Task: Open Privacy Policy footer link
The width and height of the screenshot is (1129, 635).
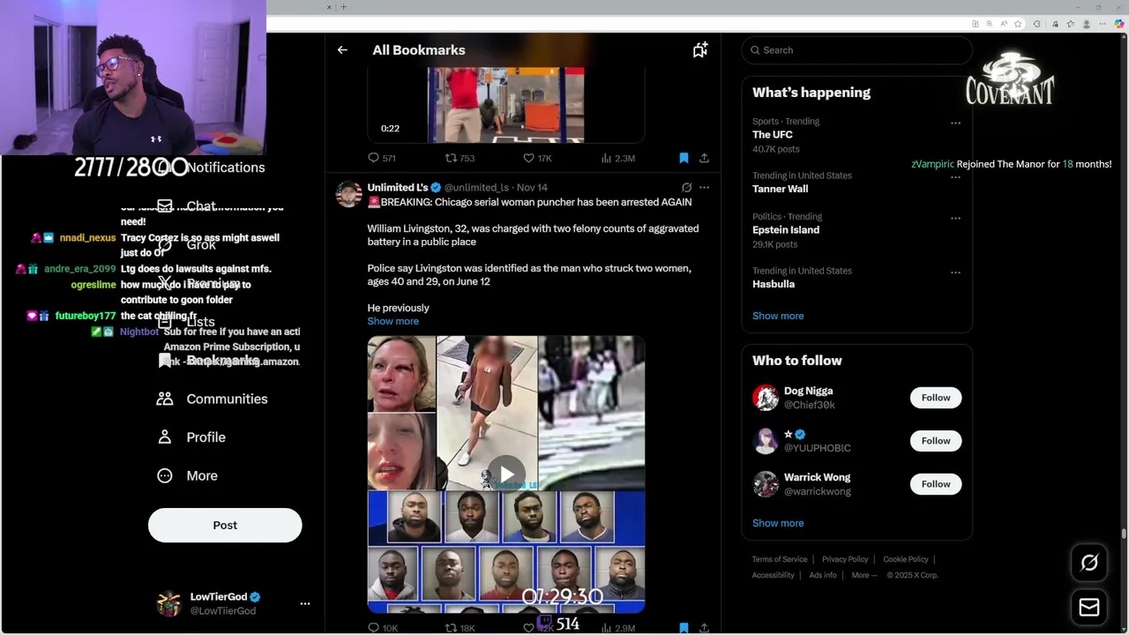Action: click(x=845, y=559)
